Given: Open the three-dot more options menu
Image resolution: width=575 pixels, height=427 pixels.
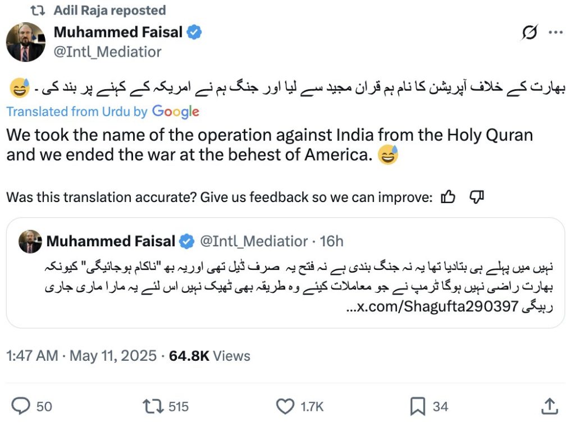Looking at the screenshot, I should click(555, 33).
